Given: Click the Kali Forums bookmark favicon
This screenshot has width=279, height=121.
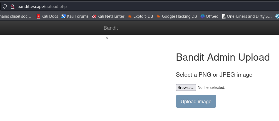Looking at the screenshot, I should coord(64,16).
